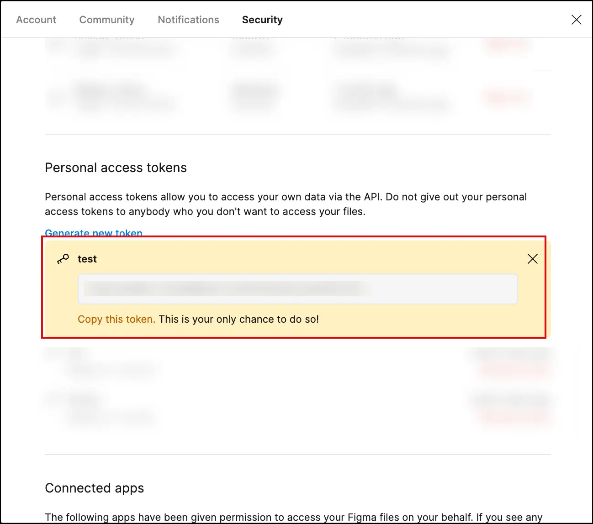Click the Connected apps heading
Image resolution: width=593 pixels, height=524 pixels.
click(95, 488)
